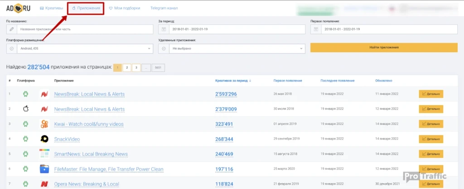Click the SnackVideo app logo
The height and width of the screenshot is (189, 464).
(44, 139)
